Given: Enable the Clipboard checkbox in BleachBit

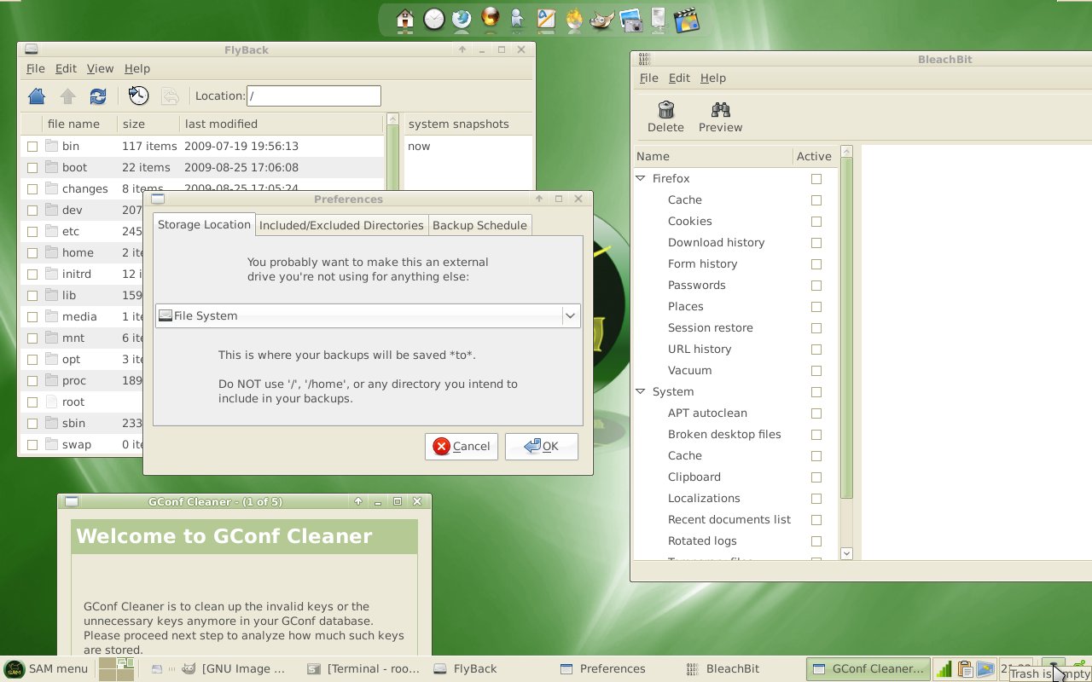Looking at the screenshot, I should [x=816, y=477].
